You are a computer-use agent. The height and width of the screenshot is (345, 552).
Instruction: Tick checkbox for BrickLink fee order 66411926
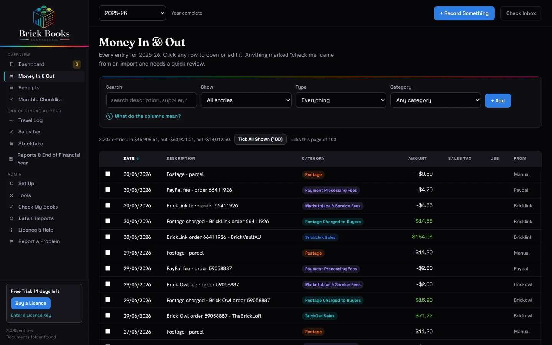click(x=108, y=205)
